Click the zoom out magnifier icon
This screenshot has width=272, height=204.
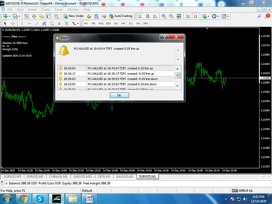pyautogui.click(x=171, y=16)
